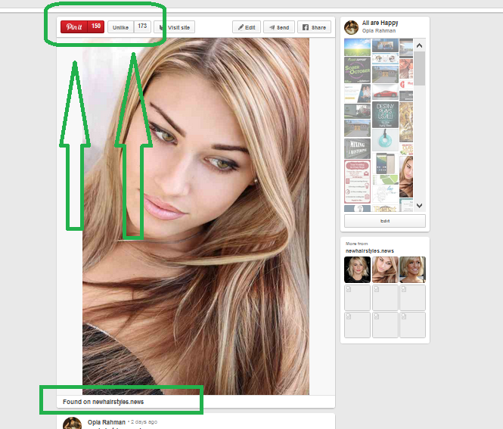The image size is (503, 429).
Task: Open the red sports car thumbnail
Action: [x=385, y=93]
